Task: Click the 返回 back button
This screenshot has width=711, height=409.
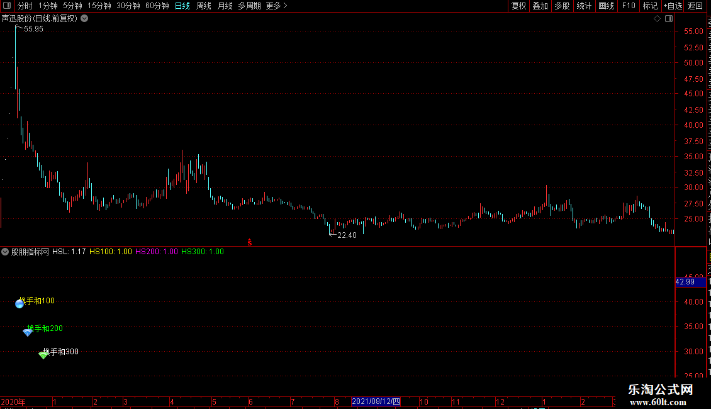Action: point(695,6)
